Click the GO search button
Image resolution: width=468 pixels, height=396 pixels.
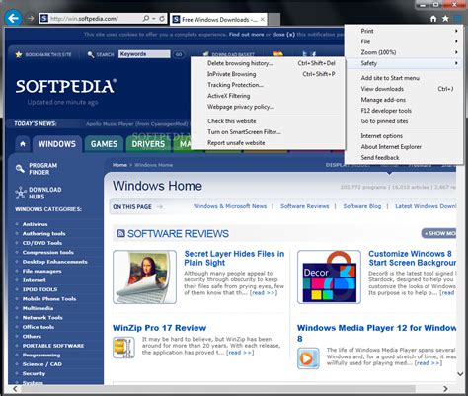179,54
